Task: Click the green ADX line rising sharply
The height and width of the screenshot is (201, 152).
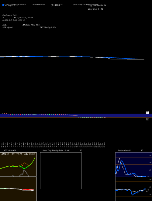Action: click(x=32, y=163)
